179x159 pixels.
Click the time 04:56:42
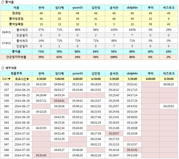(x=59, y=84)
